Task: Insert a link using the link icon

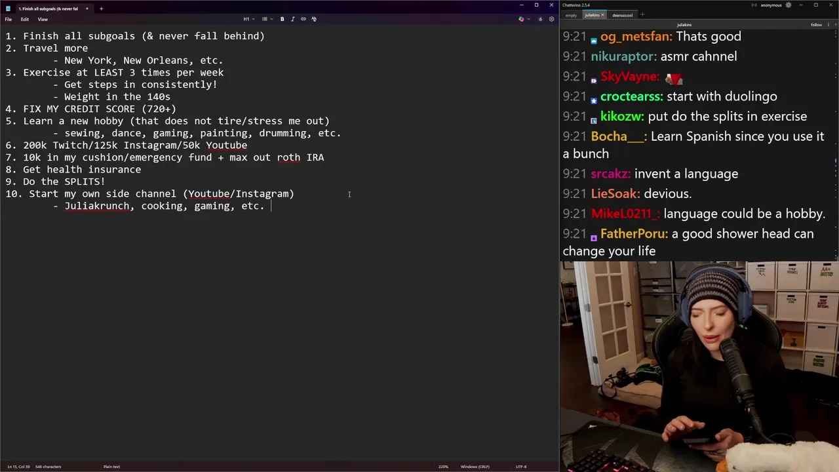Action: click(x=303, y=19)
